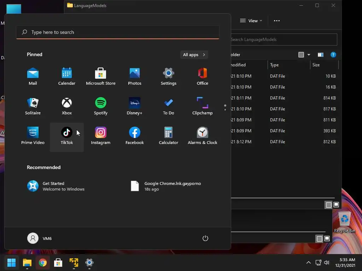Start the Solitaire game
This screenshot has width=362, height=271.
click(x=33, y=106)
